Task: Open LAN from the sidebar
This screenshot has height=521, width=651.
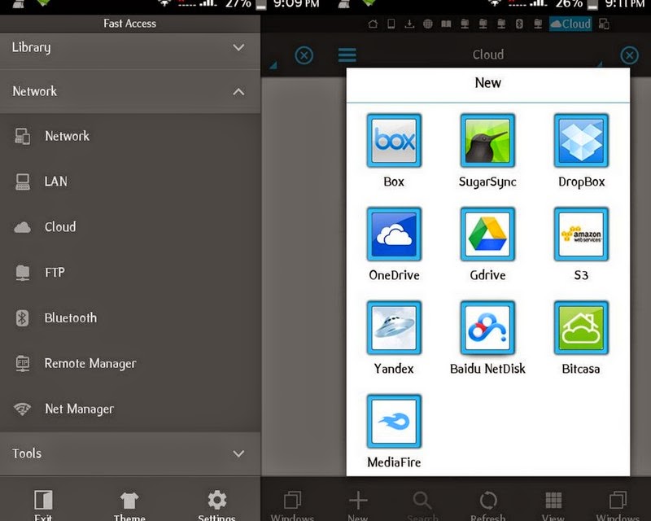Action: click(130, 182)
